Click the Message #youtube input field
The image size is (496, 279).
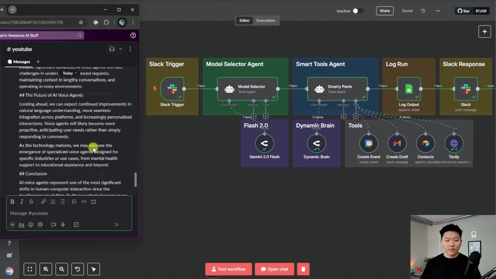tap(69, 213)
